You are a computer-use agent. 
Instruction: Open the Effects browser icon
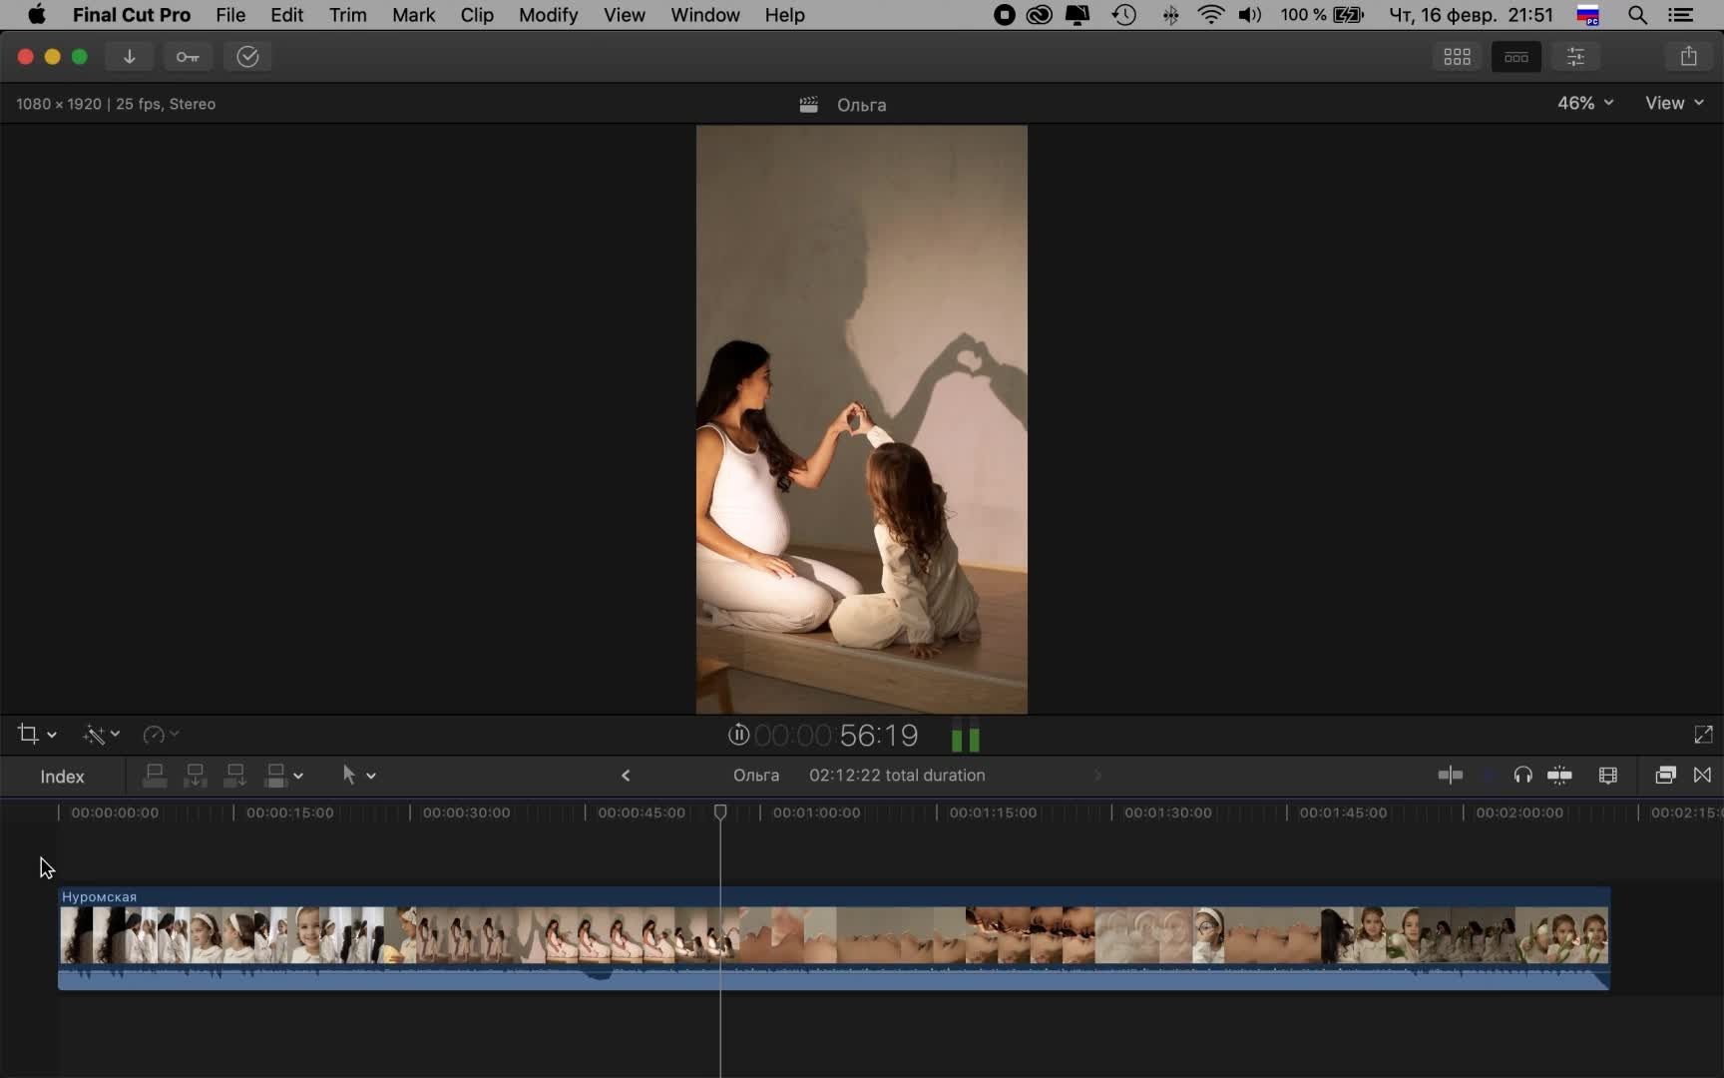click(x=1664, y=776)
